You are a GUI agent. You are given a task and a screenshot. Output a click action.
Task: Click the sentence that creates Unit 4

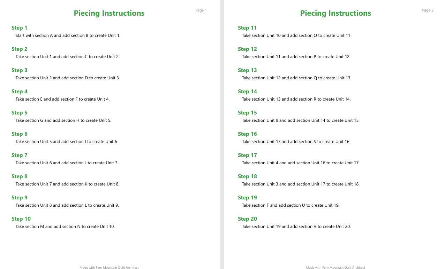[x=62, y=99]
